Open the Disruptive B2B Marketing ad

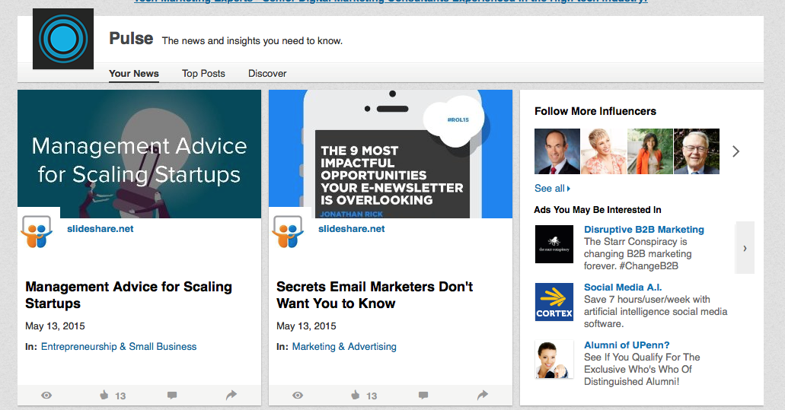click(644, 230)
